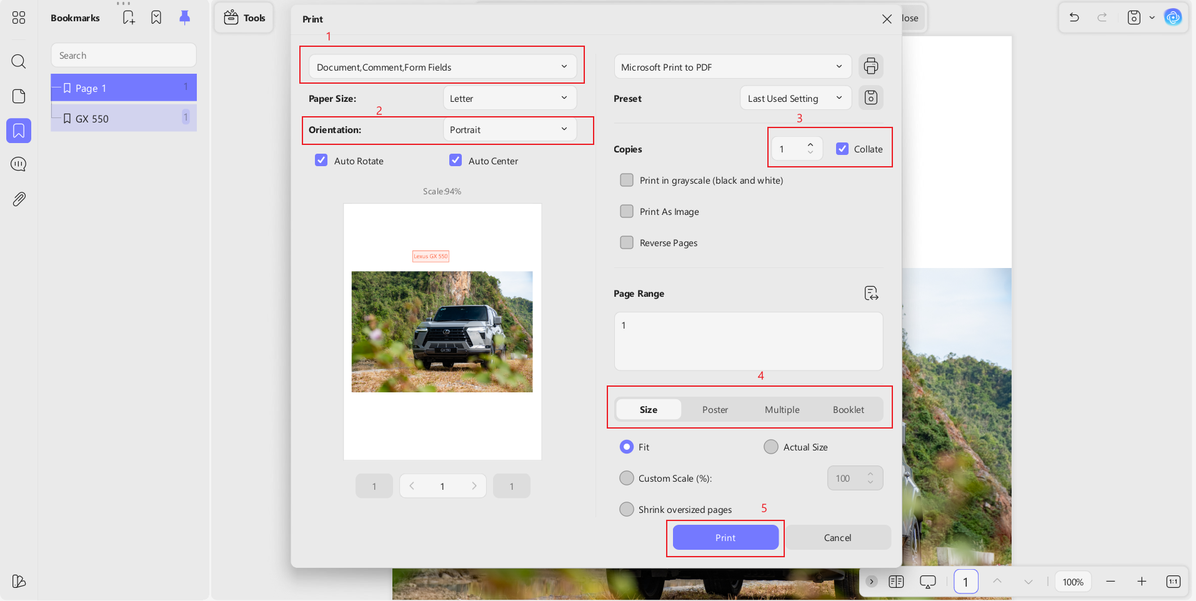
Task: Uncheck the Collate option
Action: (842, 148)
